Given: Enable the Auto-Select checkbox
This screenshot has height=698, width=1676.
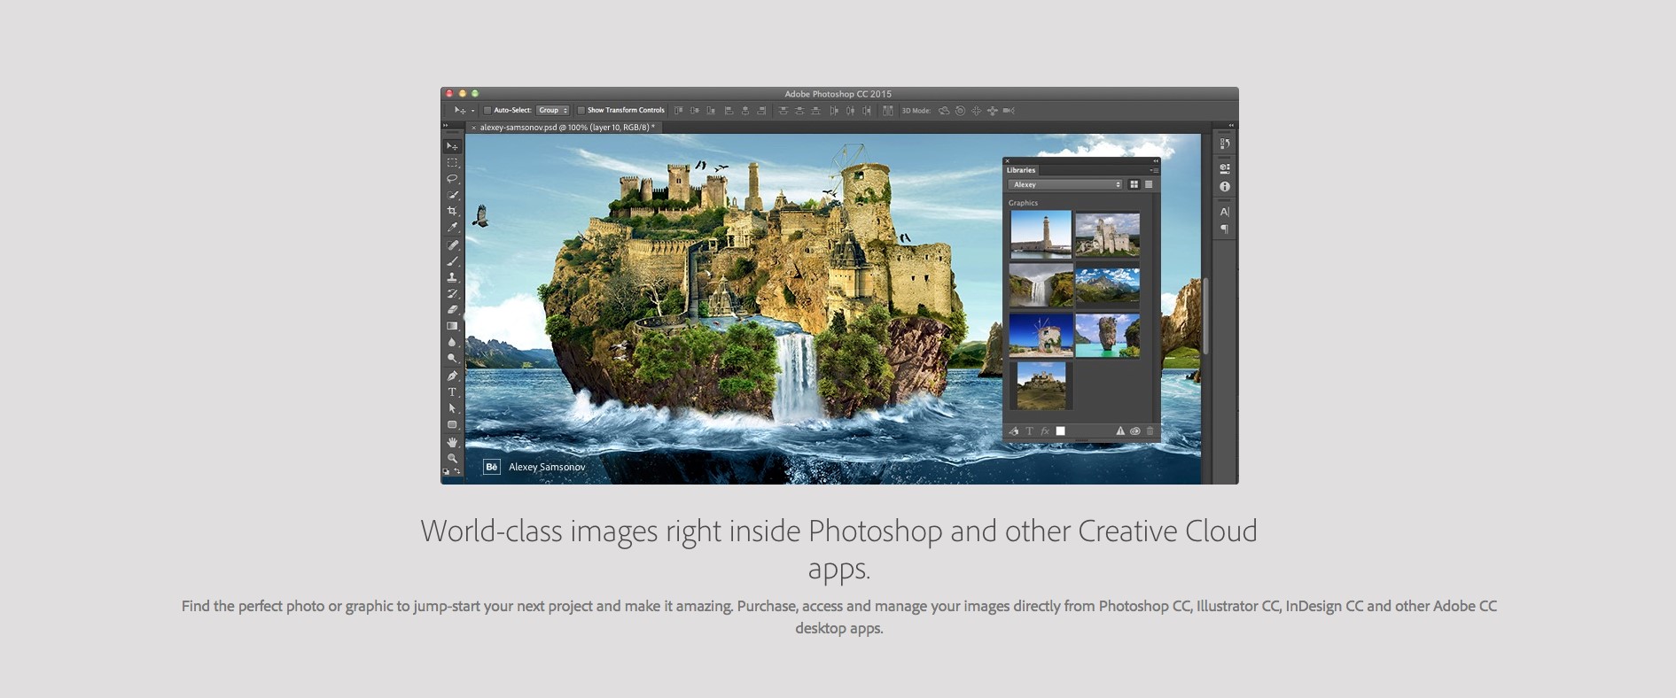Looking at the screenshot, I should coord(487,111).
